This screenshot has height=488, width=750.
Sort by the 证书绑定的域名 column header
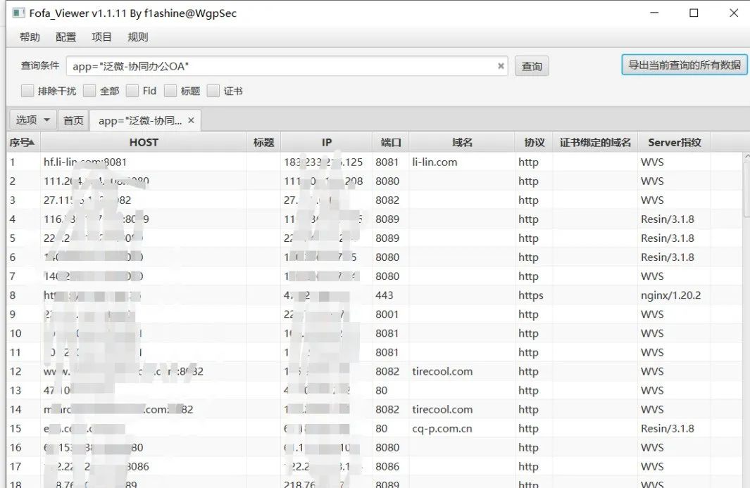[x=595, y=142]
